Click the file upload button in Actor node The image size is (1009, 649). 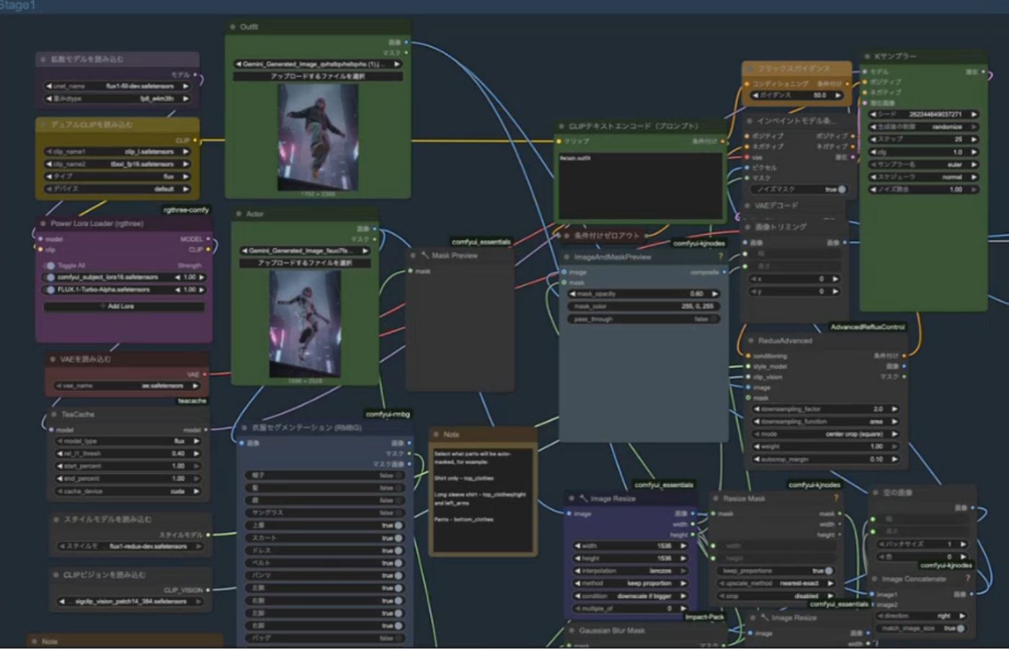click(x=305, y=263)
